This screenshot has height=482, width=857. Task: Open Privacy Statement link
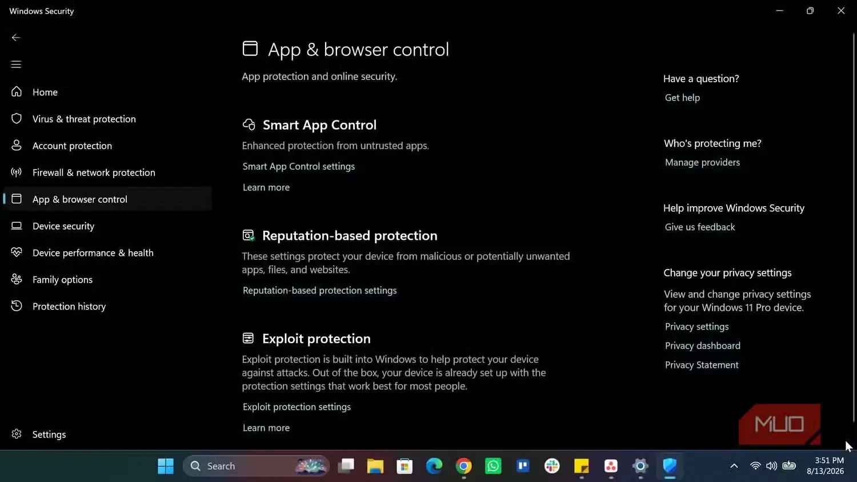(702, 365)
